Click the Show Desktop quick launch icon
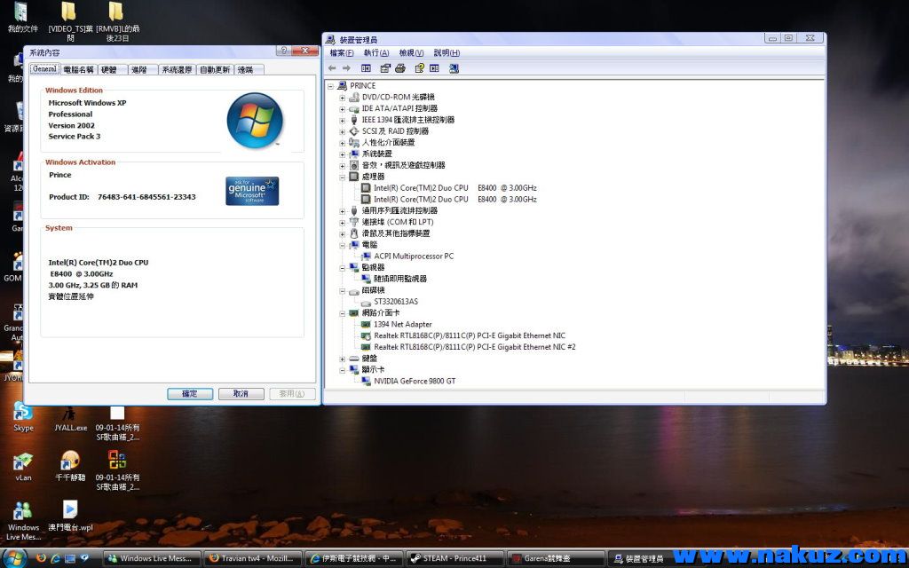The width and height of the screenshot is (909, 568). (70, 559)
